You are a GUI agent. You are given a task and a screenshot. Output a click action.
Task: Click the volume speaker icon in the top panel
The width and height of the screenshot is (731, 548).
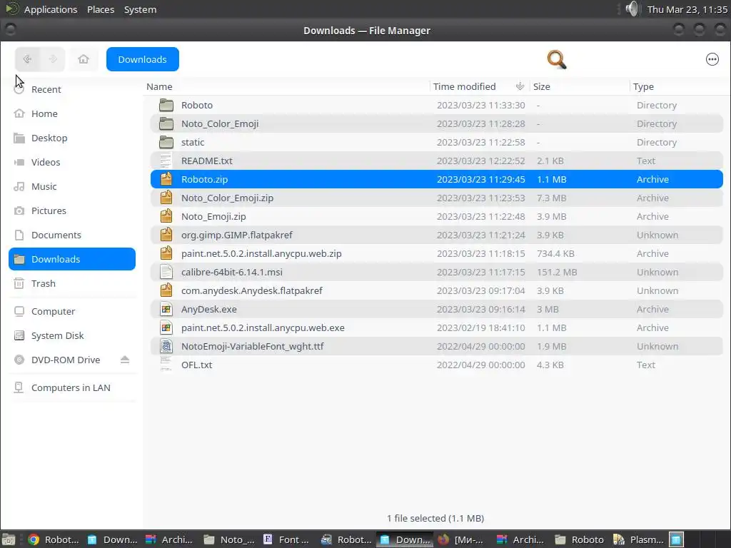click(632, 9)
